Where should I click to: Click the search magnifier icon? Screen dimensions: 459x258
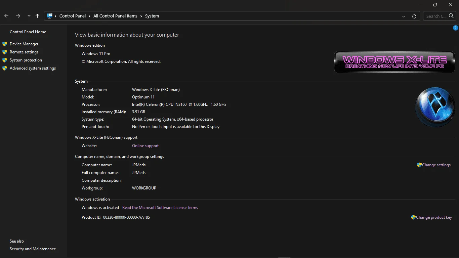(451, 16)
